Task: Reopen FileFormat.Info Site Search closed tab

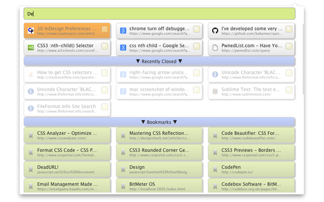Action: tap(67, 109)
